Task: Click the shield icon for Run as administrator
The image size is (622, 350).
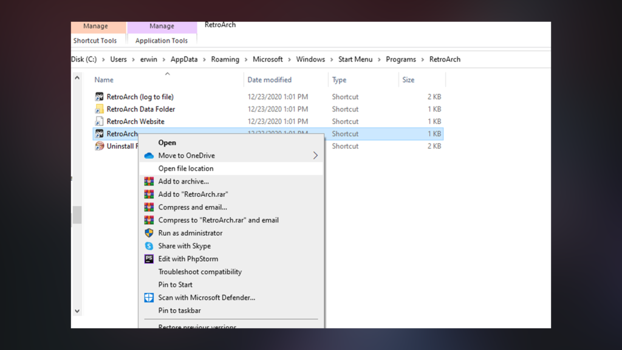Action: [x=149, y=233]
